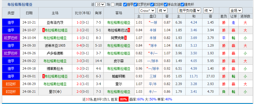This screenshot has width=254, height=104.
Task: Uncheck the 欧罗巴杯 filter checkbox
Action: 135,4
